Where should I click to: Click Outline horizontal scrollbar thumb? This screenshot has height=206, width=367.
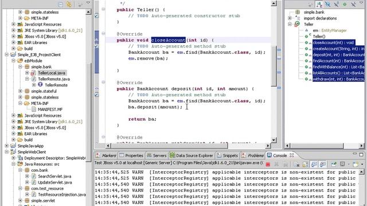coord(317,146)
